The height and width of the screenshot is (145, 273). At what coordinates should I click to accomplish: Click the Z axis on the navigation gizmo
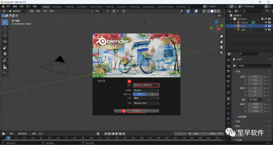click(216, 22)
